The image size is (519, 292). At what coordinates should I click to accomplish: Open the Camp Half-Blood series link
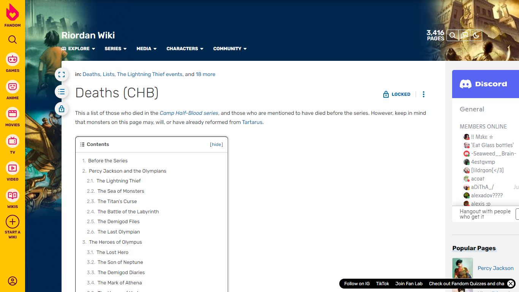point(189,113)
